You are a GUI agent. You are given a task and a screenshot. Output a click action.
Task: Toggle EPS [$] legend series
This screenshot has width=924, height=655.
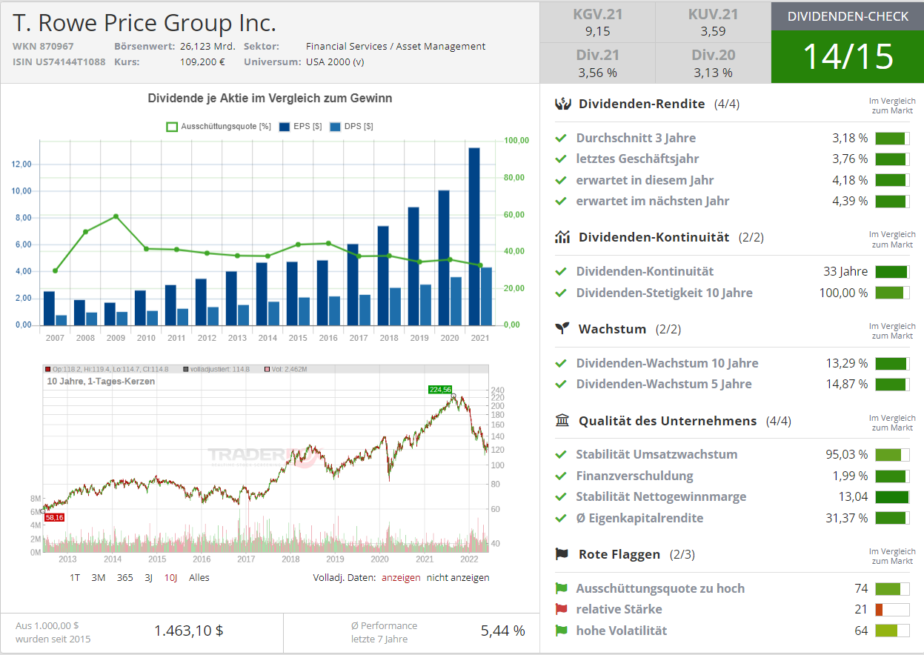[x=299, y=127]
